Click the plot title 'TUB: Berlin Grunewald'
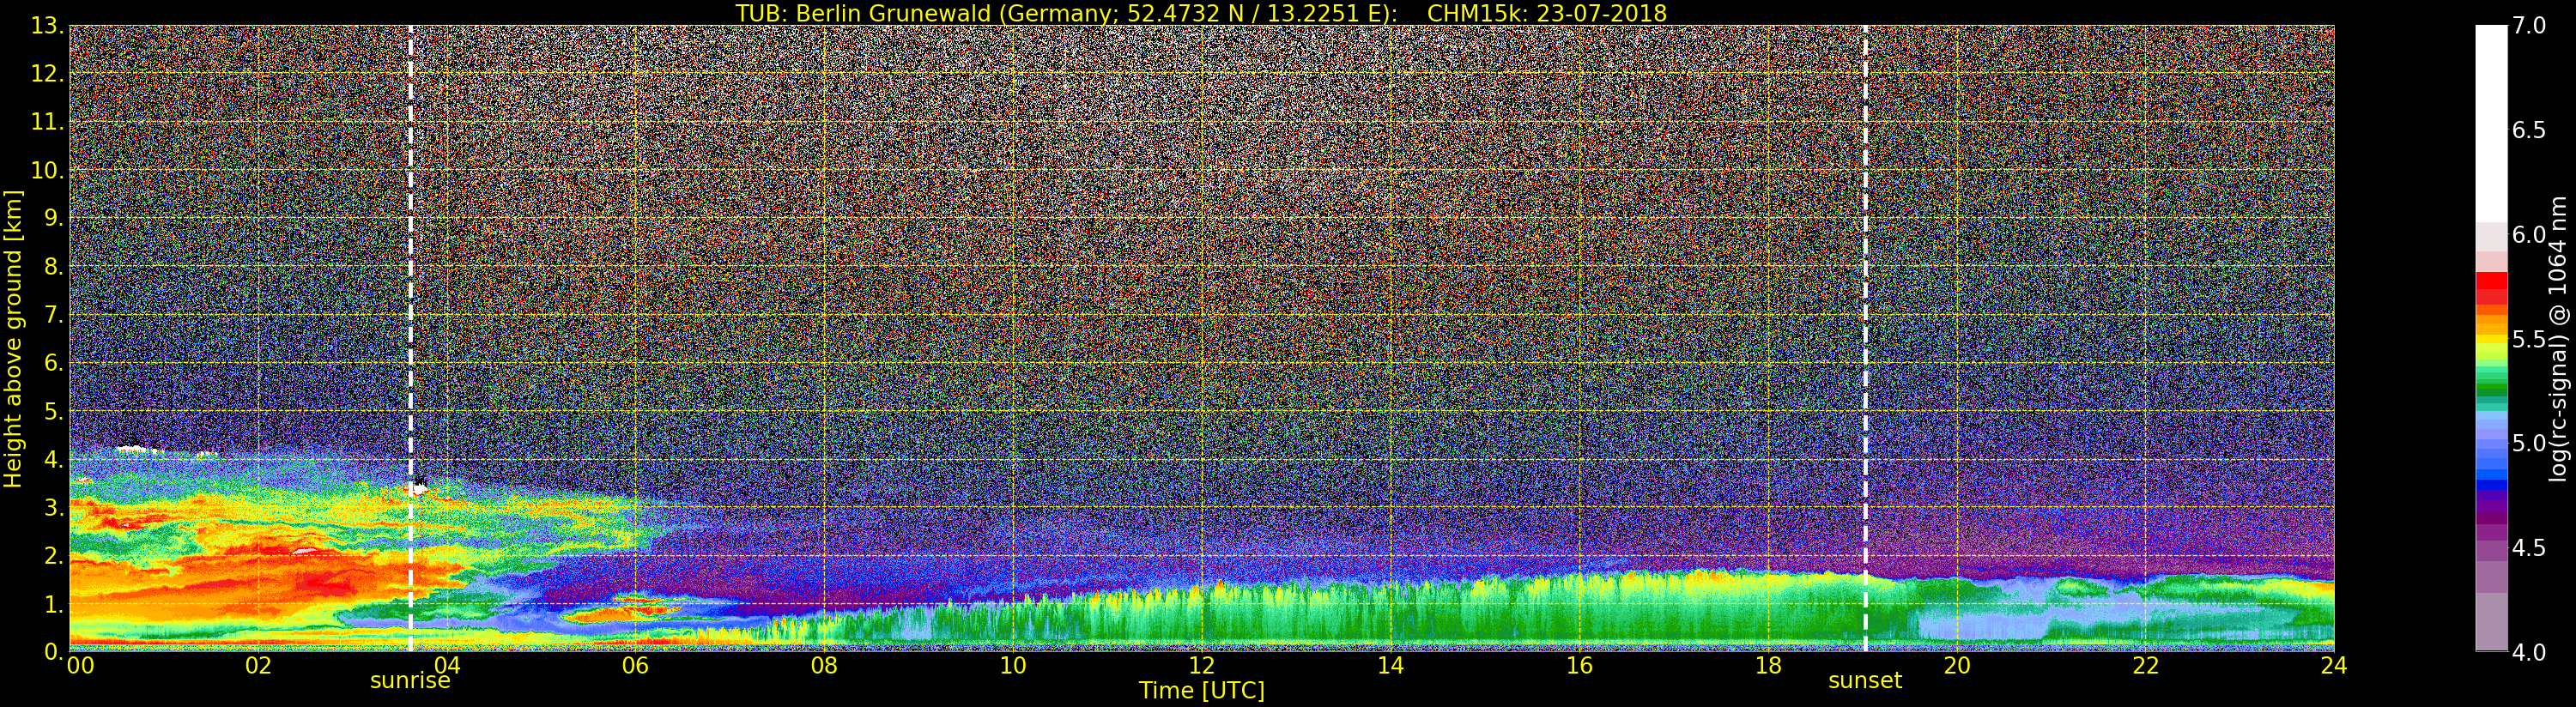Screen dimensions: 2576x707 coord(863,13)
